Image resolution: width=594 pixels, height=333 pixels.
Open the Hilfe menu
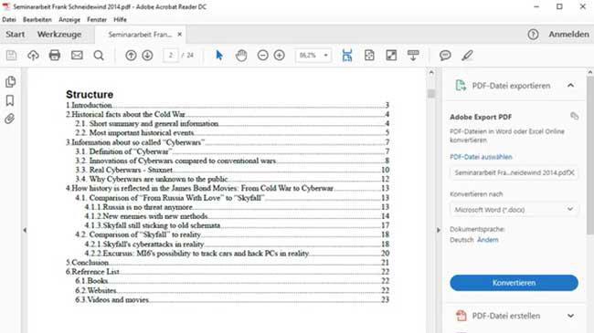coord(120,20)
